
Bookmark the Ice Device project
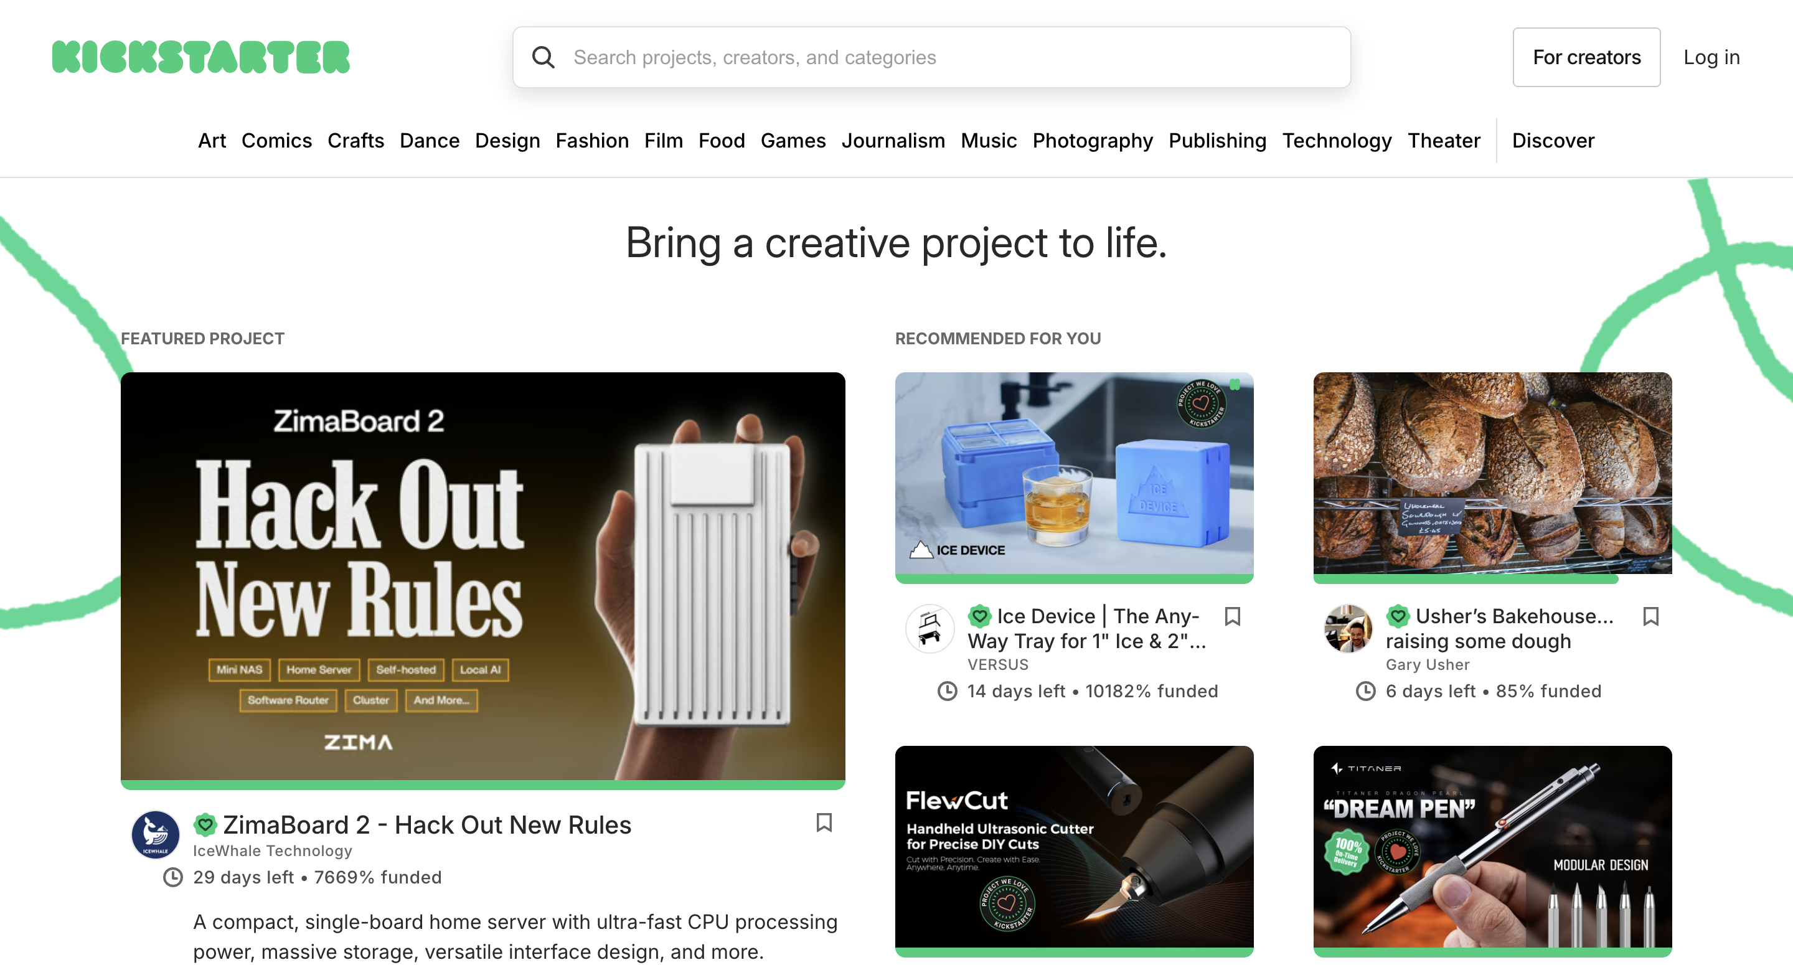tap(1233, 616)
